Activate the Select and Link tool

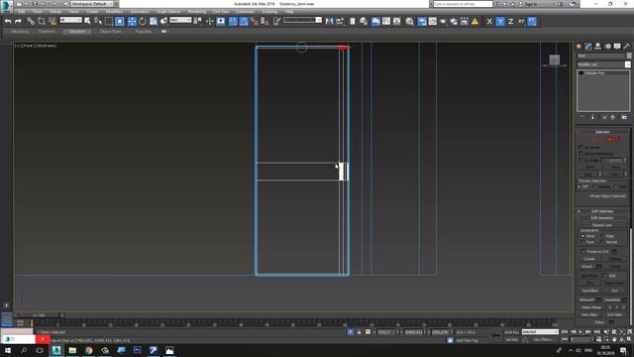tap(31, 21)
